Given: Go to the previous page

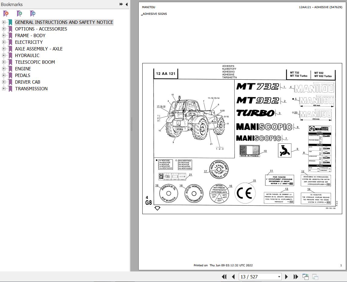Looking at the screenshot, I should [x=233, y=277].
